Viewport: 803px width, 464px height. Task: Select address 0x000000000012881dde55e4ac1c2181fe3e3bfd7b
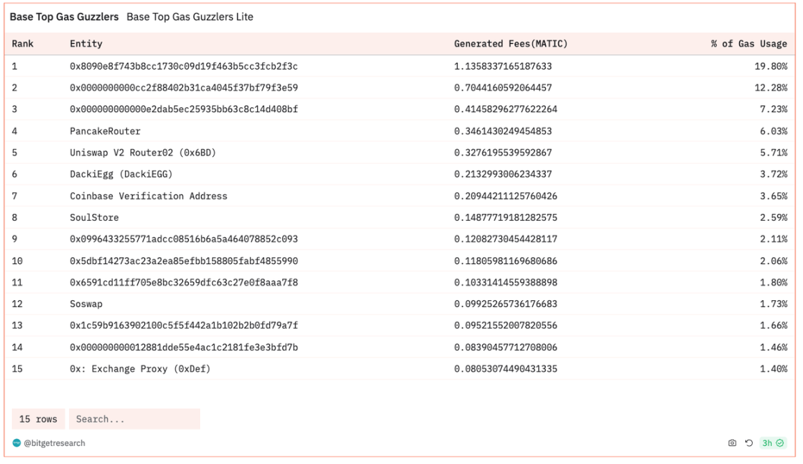[x=184, y=347]
